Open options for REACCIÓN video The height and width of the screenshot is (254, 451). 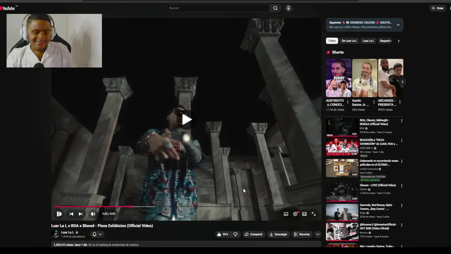click(402, 140)
